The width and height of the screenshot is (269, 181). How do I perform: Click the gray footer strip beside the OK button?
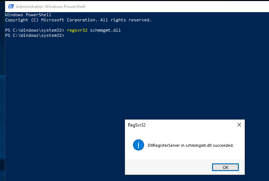[x=168, y=167]
